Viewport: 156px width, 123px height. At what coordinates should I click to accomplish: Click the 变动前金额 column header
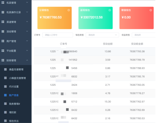click(137, 44)
